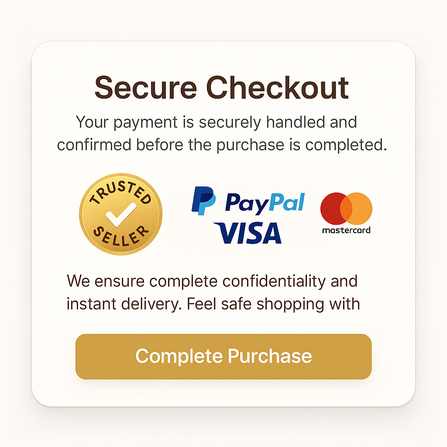Click the lowercase mastercard label
447x447 pixels.
point(346,230)
